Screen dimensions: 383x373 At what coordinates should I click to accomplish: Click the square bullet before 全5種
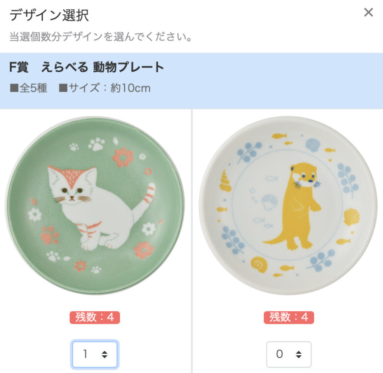point(14,88)
